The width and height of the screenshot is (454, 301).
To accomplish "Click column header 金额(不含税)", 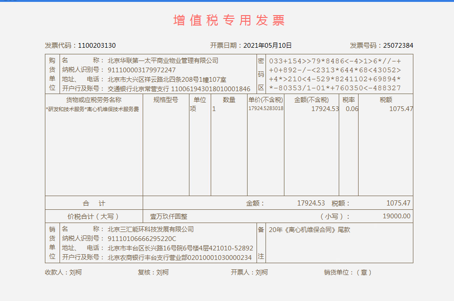I will (311, 100).
